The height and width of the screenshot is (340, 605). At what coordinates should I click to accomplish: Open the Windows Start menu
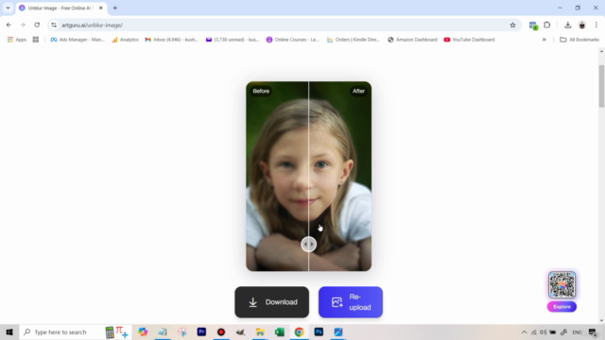pyautogui.click(x=9, y=331)
